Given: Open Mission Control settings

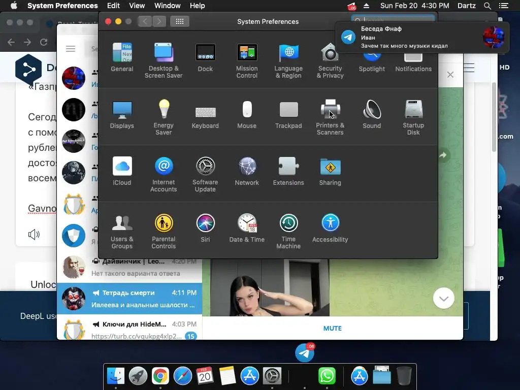Looking at the screenshot, I should click(x=247, y=60).
